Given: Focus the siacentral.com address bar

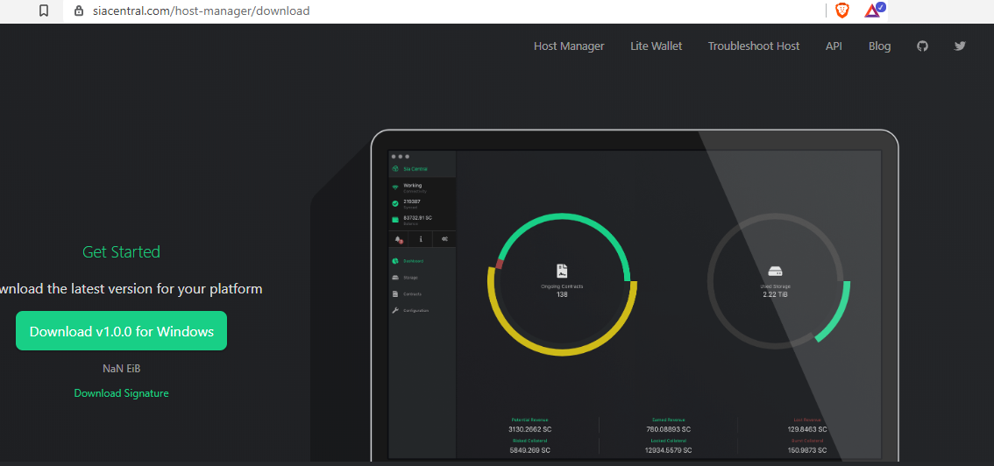Looking at the screenshot, I should tap(444, 11).
